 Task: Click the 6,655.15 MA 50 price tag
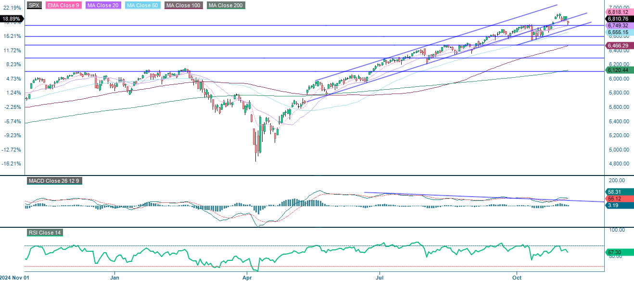click(619, 32)
